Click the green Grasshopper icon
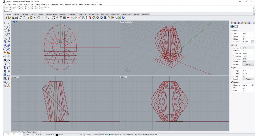The height and width of the screenshot is (136, 258). click(120, 18)
